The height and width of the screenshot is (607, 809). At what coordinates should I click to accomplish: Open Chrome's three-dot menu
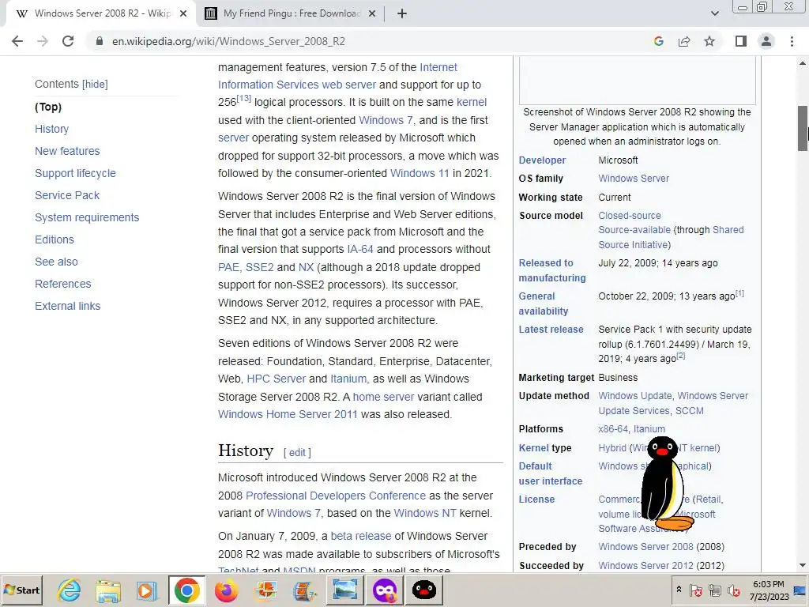tap(792, 41)
